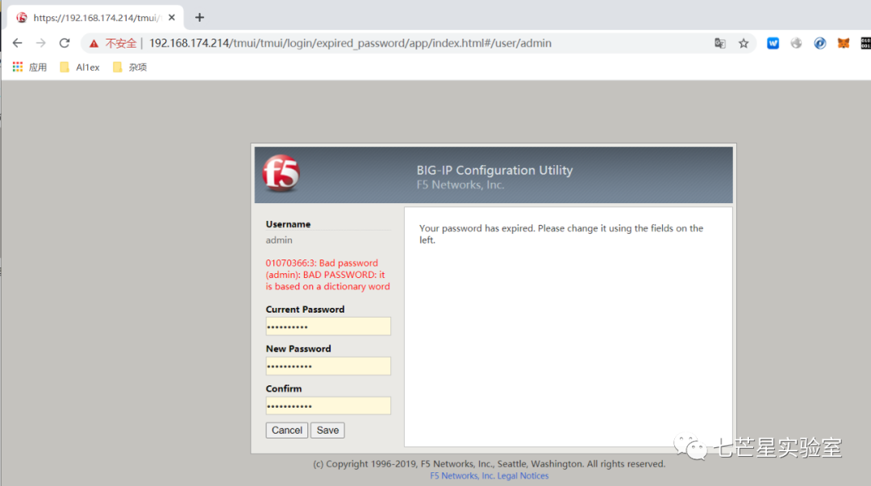Click the 'Bad password' error message
This screenshot has width=871, height=486.
click(327, 275)
